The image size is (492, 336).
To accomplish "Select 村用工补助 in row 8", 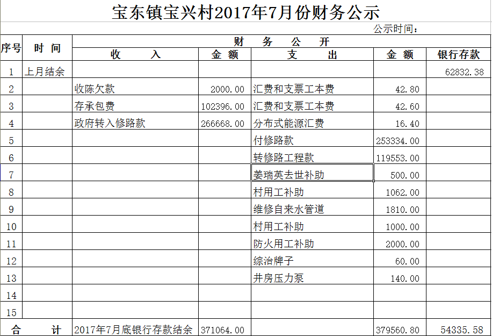I will [312, 190].
